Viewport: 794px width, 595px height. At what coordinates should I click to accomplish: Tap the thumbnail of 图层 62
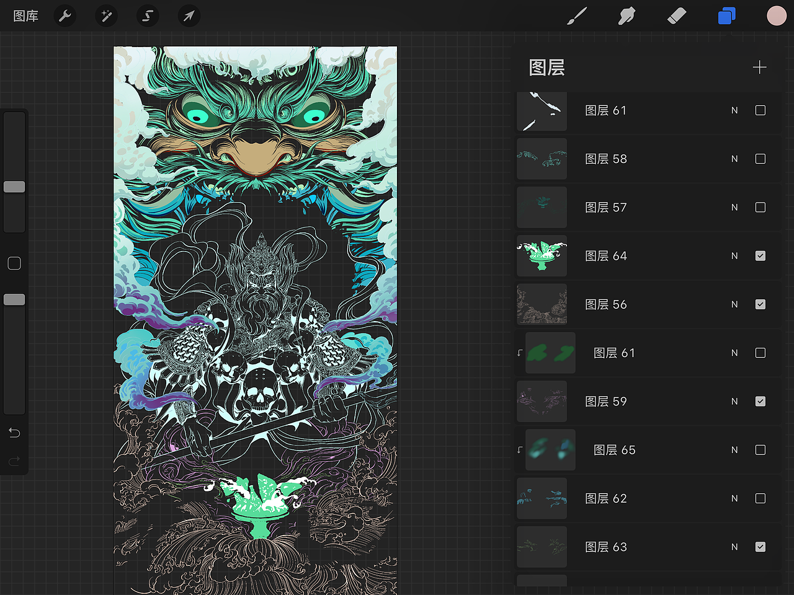coord(542,498)
